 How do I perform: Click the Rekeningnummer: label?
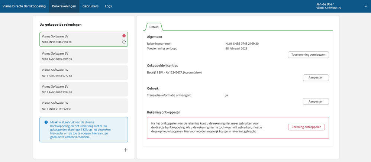[x=159, y=44]
